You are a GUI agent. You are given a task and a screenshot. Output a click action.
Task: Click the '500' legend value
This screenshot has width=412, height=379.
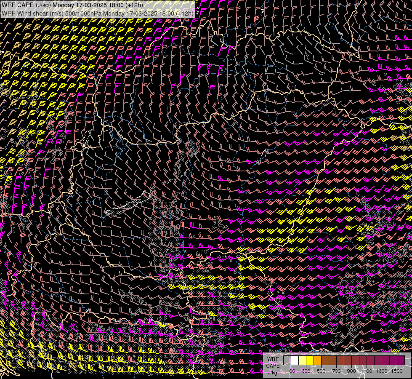[321, 371]
